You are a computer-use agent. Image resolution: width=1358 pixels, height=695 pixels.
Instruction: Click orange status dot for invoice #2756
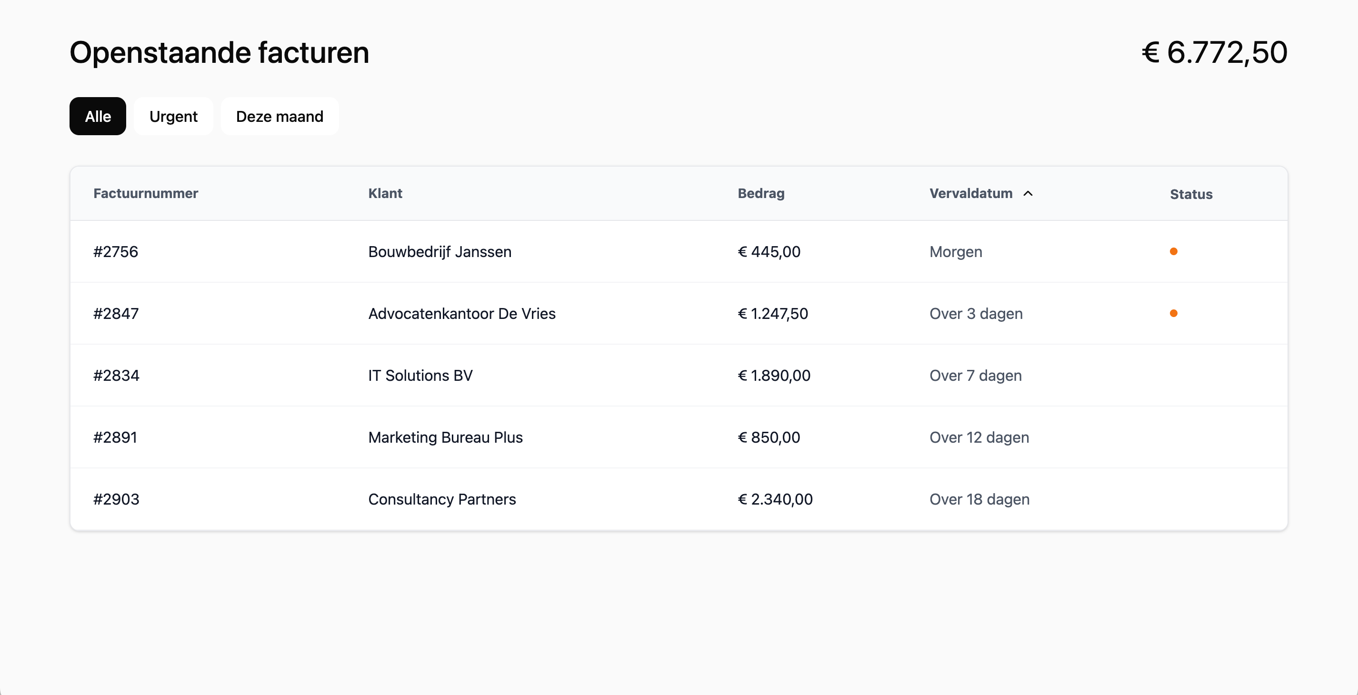tap(1173, 251)
